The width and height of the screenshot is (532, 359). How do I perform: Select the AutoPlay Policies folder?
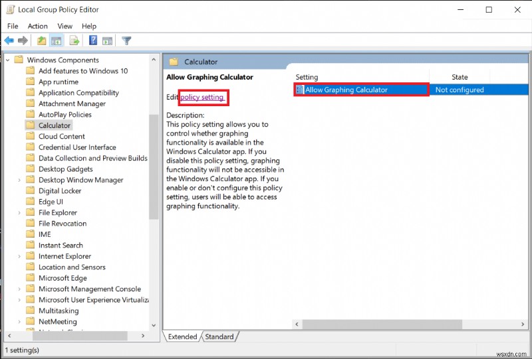point(65,115)
